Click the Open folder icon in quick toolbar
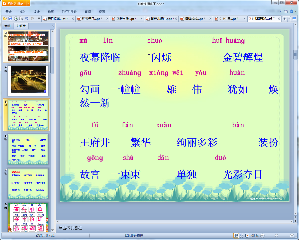 5,19
